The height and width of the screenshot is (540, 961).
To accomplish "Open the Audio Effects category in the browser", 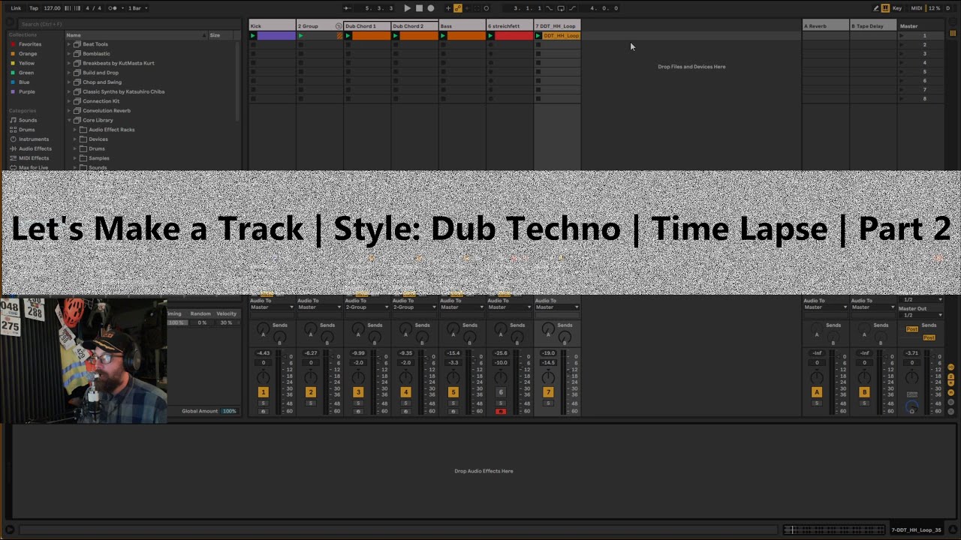I will click(35, 148).
